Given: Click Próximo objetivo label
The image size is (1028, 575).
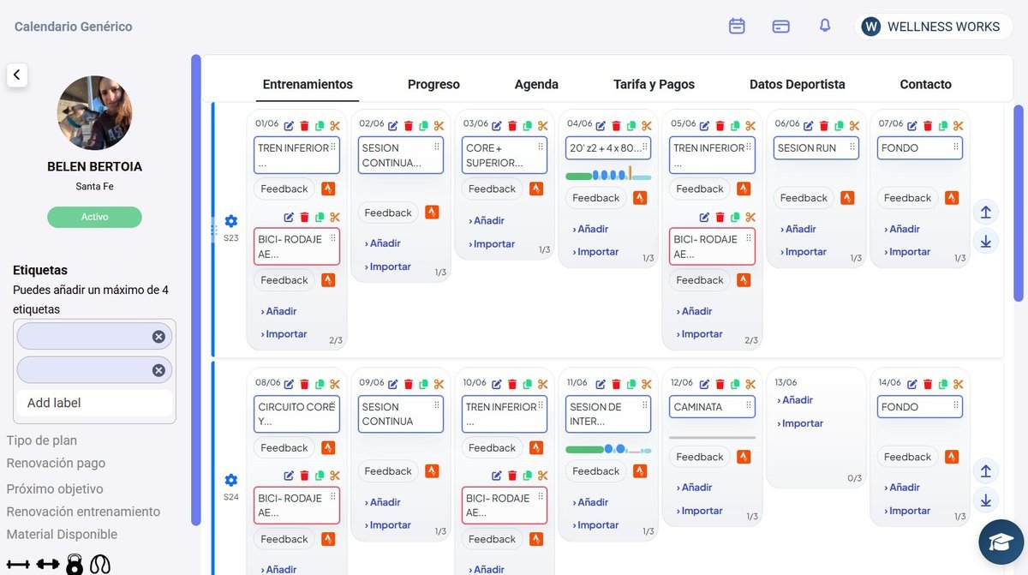Looking at the screenshot, I should [x=55, y=489].
